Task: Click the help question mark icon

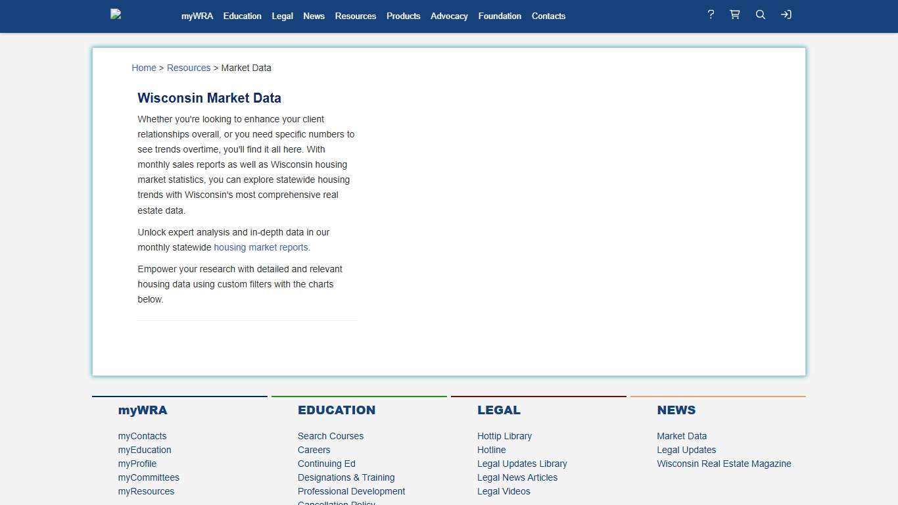Action: pos(711,14)
